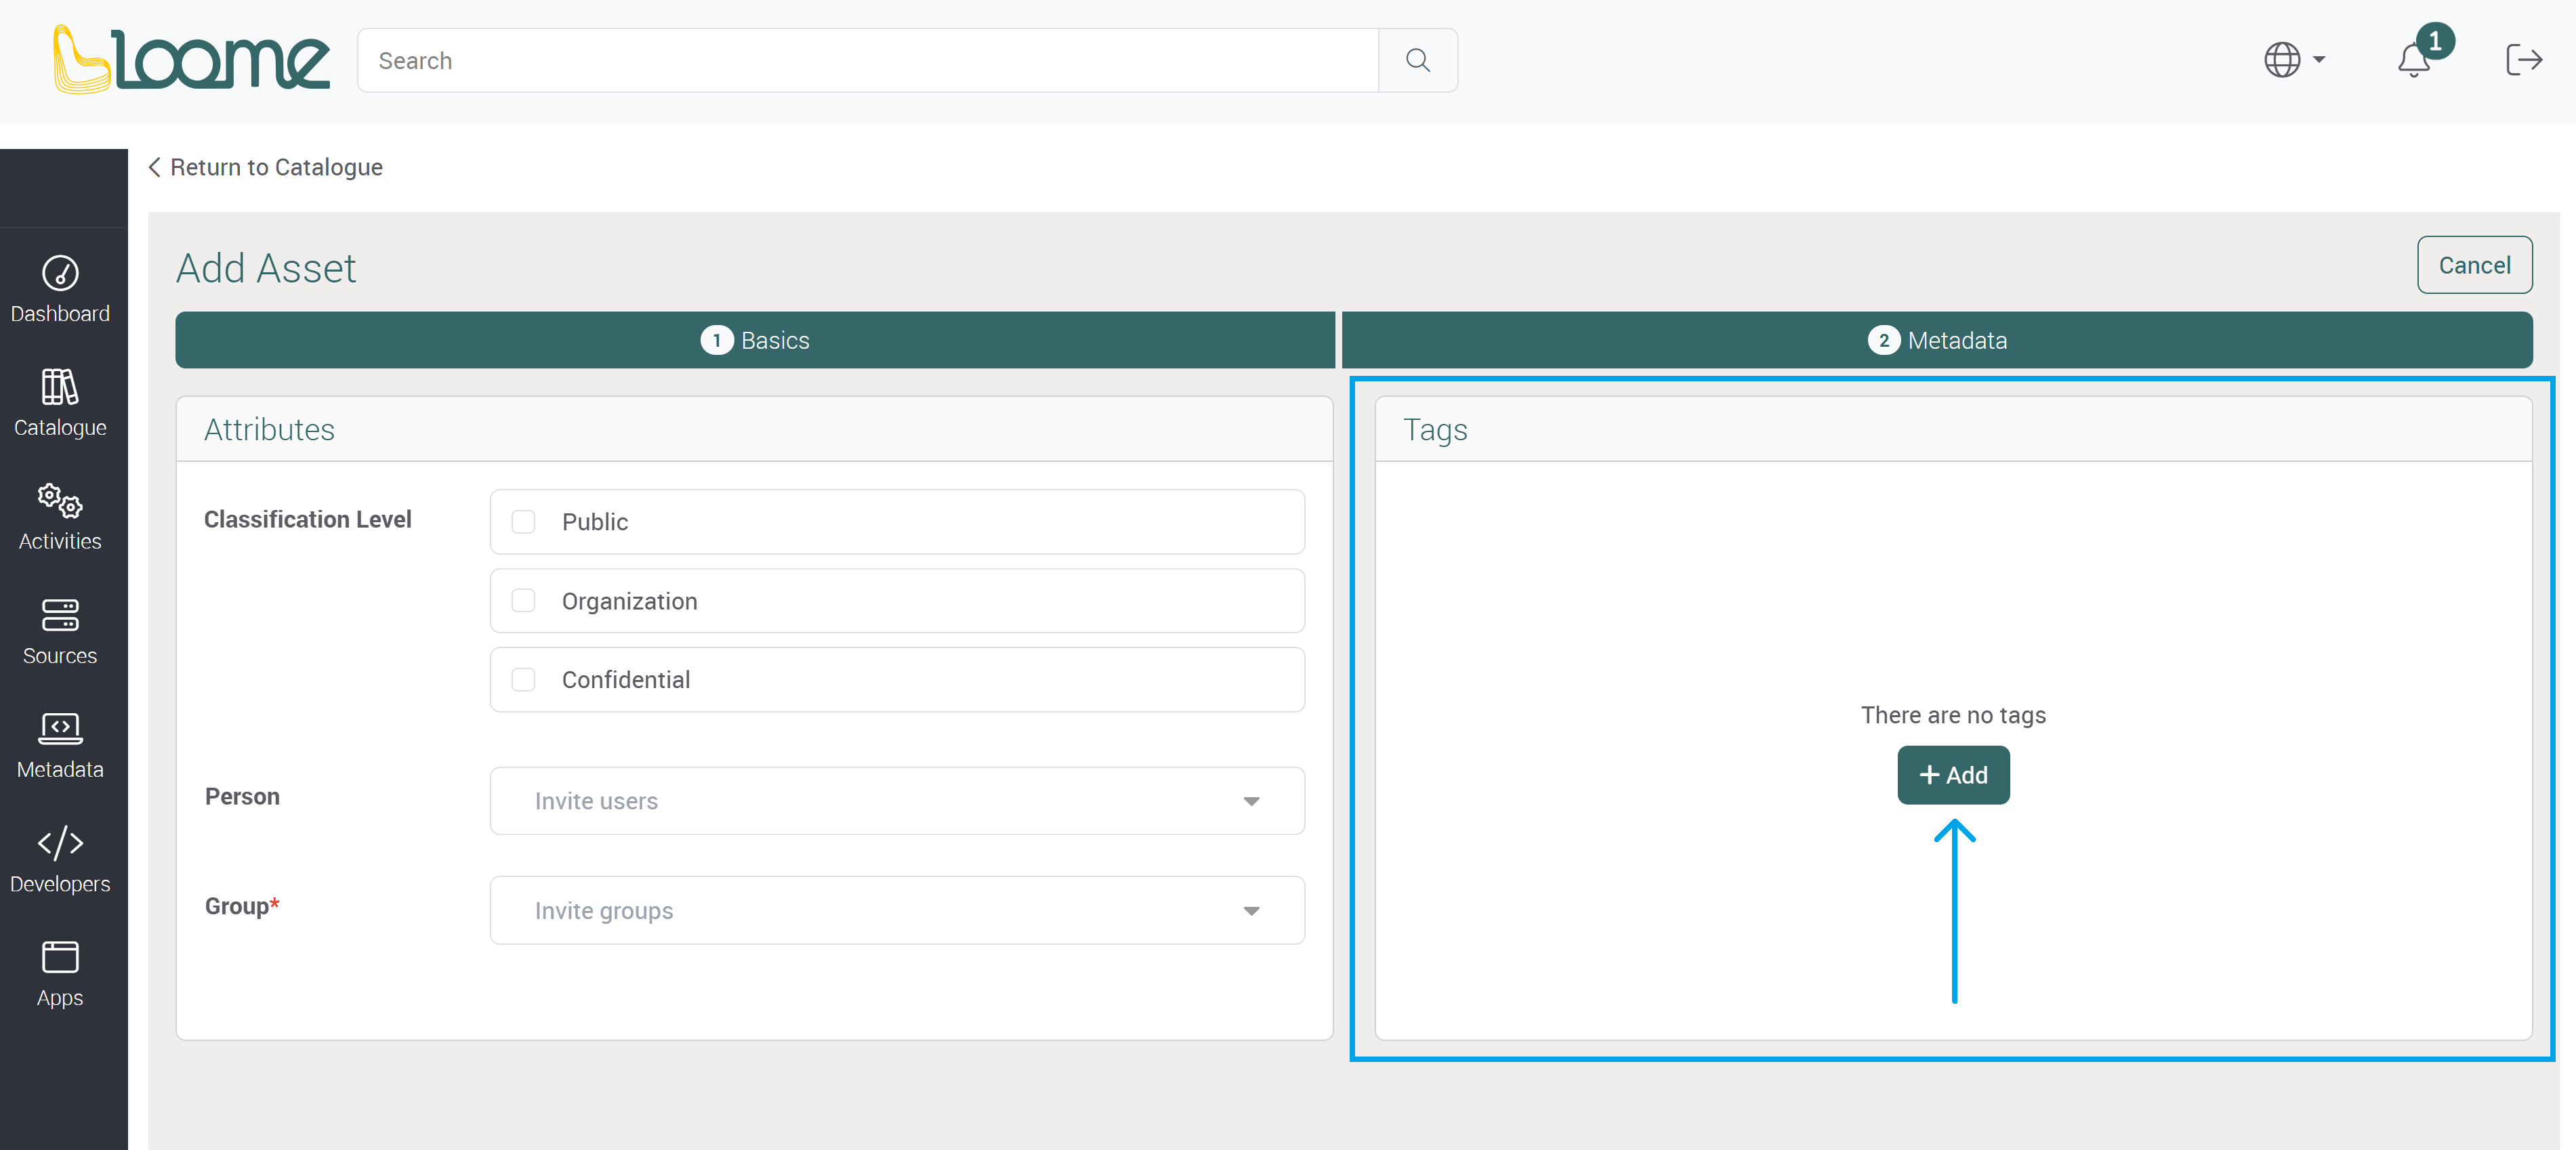Check the Confidential classification checkbox

coord(523,680)
